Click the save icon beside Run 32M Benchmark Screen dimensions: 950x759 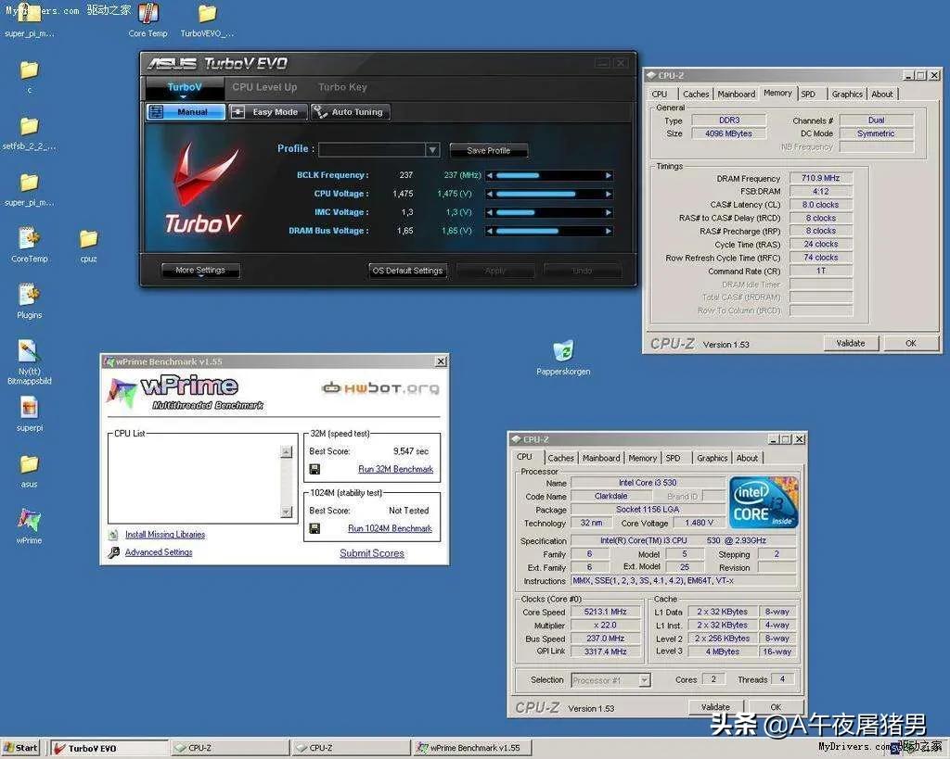click(315, 469)
